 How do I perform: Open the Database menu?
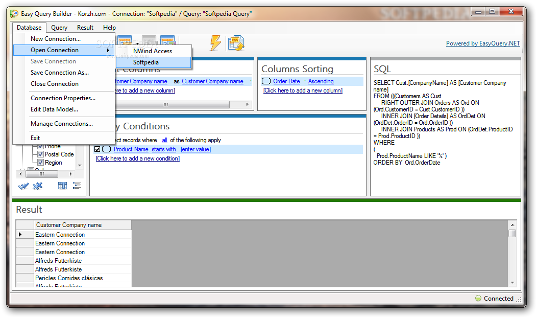click(29, 28)
